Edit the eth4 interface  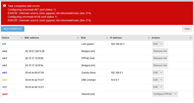pos(155,80)
